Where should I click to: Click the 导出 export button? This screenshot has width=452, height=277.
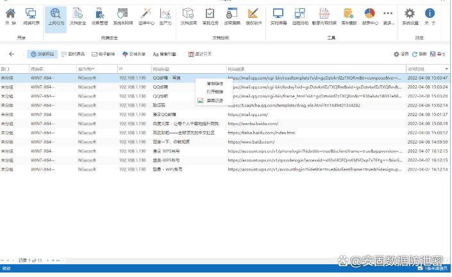[438, 55]
